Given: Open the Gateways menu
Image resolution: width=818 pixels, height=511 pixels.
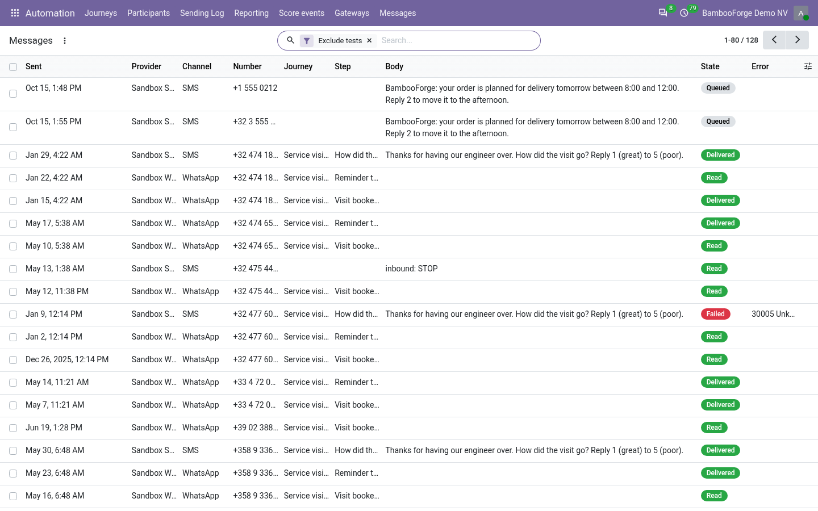Looking at the screenshot, I should 352,13.
